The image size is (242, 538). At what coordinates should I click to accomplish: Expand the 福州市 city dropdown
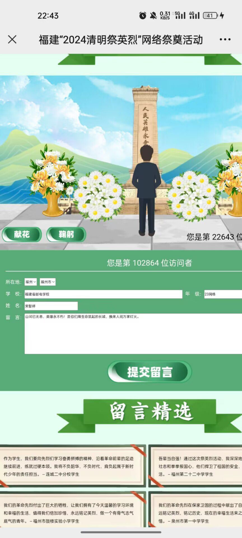pos(48,282)
